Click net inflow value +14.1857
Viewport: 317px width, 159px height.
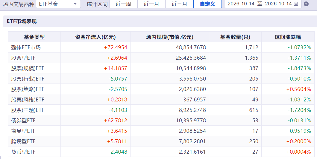click(x=116, y=68)
